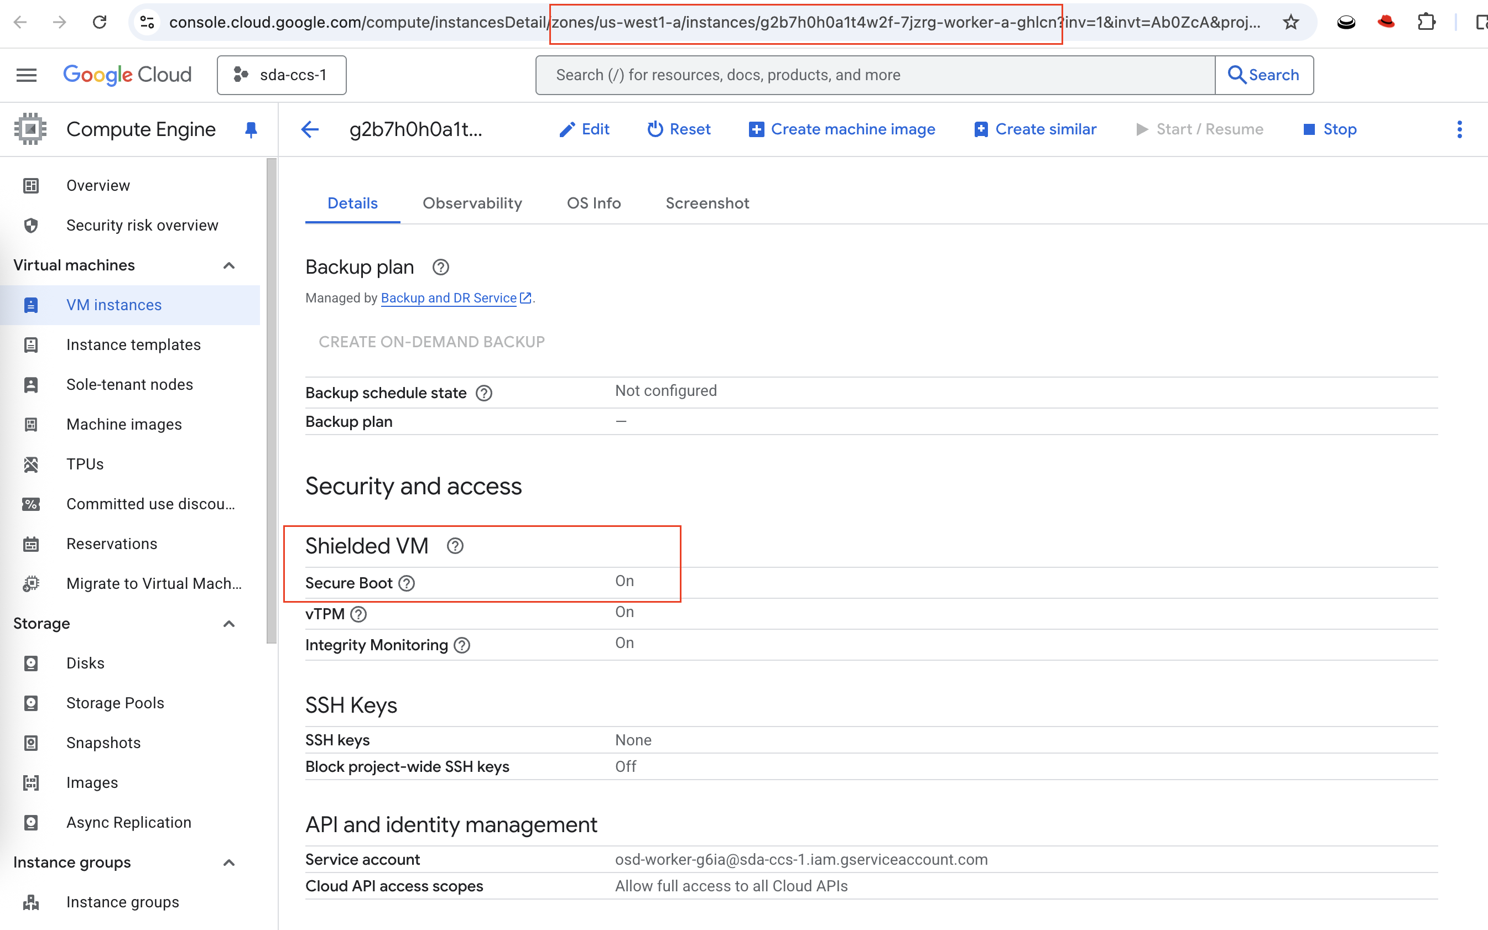Click the Backup plan help icon
This screenshot has height=930, width=1488.
tap(441, 268)
